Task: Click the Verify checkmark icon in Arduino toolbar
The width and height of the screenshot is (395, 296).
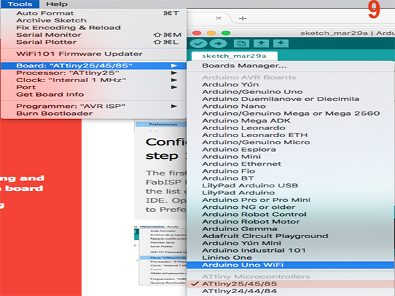Action: 199,44
